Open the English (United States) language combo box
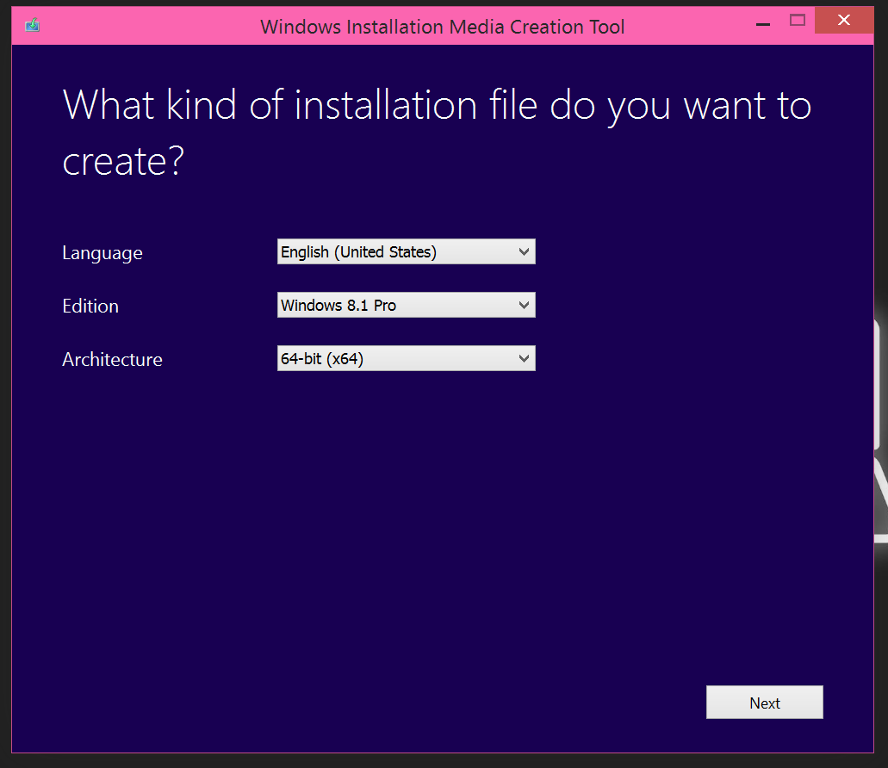888x768 pixels. pos(406,252)
